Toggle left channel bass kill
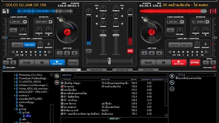This screenshot has width=219, height=123. 96,24
